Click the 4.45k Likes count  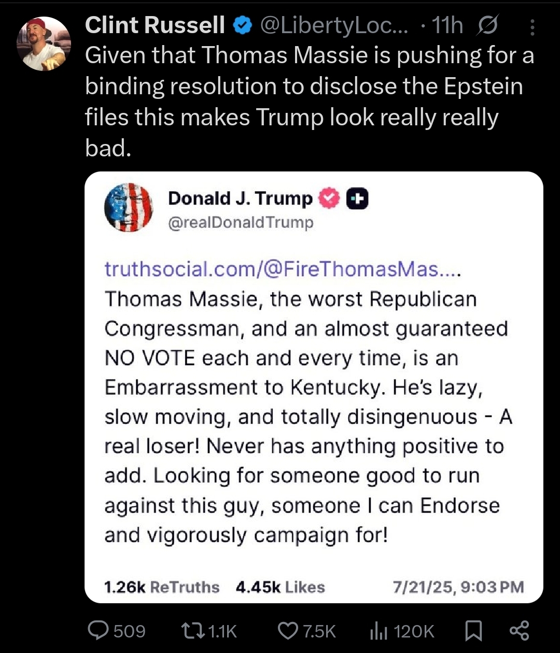coord(280,587)
